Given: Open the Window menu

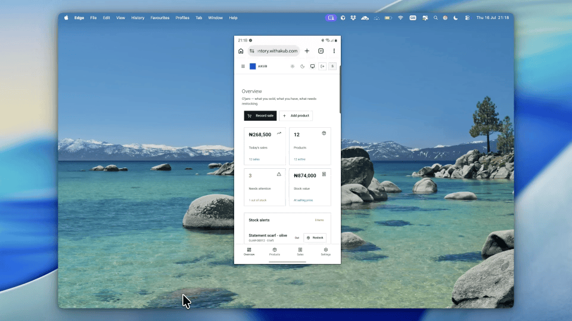Looking at the screenshot, I should click(215, 17).
